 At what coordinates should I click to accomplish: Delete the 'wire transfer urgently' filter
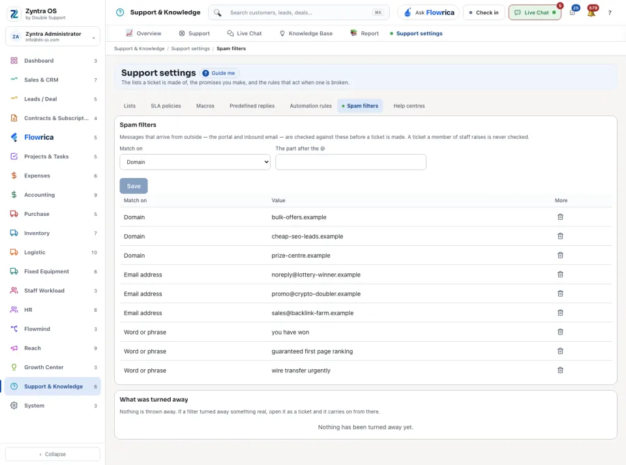[x=560, y=370]
